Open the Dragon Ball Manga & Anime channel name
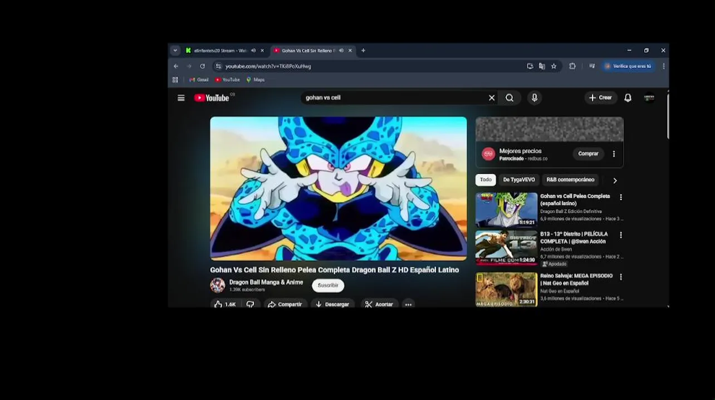715x400 pixels. 266,282
